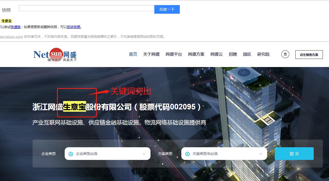Click the circular badge icon beside the nav menu

[x=285, y=54]
